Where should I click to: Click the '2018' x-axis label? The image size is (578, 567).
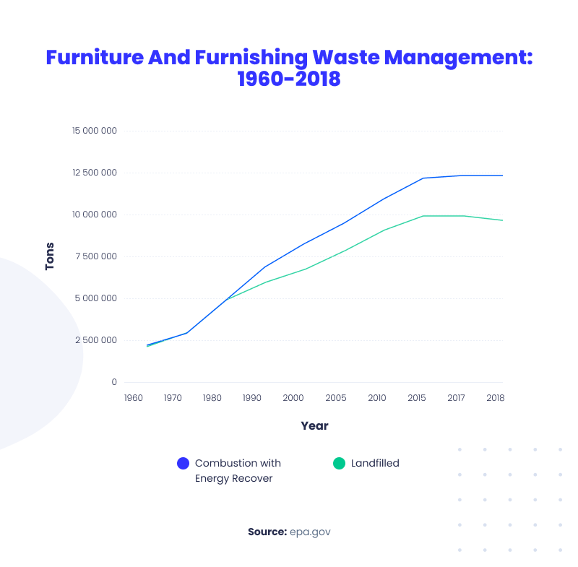(496, 398)
